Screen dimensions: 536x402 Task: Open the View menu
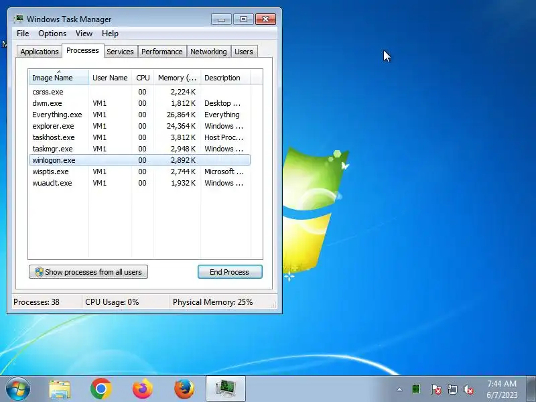coord(84,33)
